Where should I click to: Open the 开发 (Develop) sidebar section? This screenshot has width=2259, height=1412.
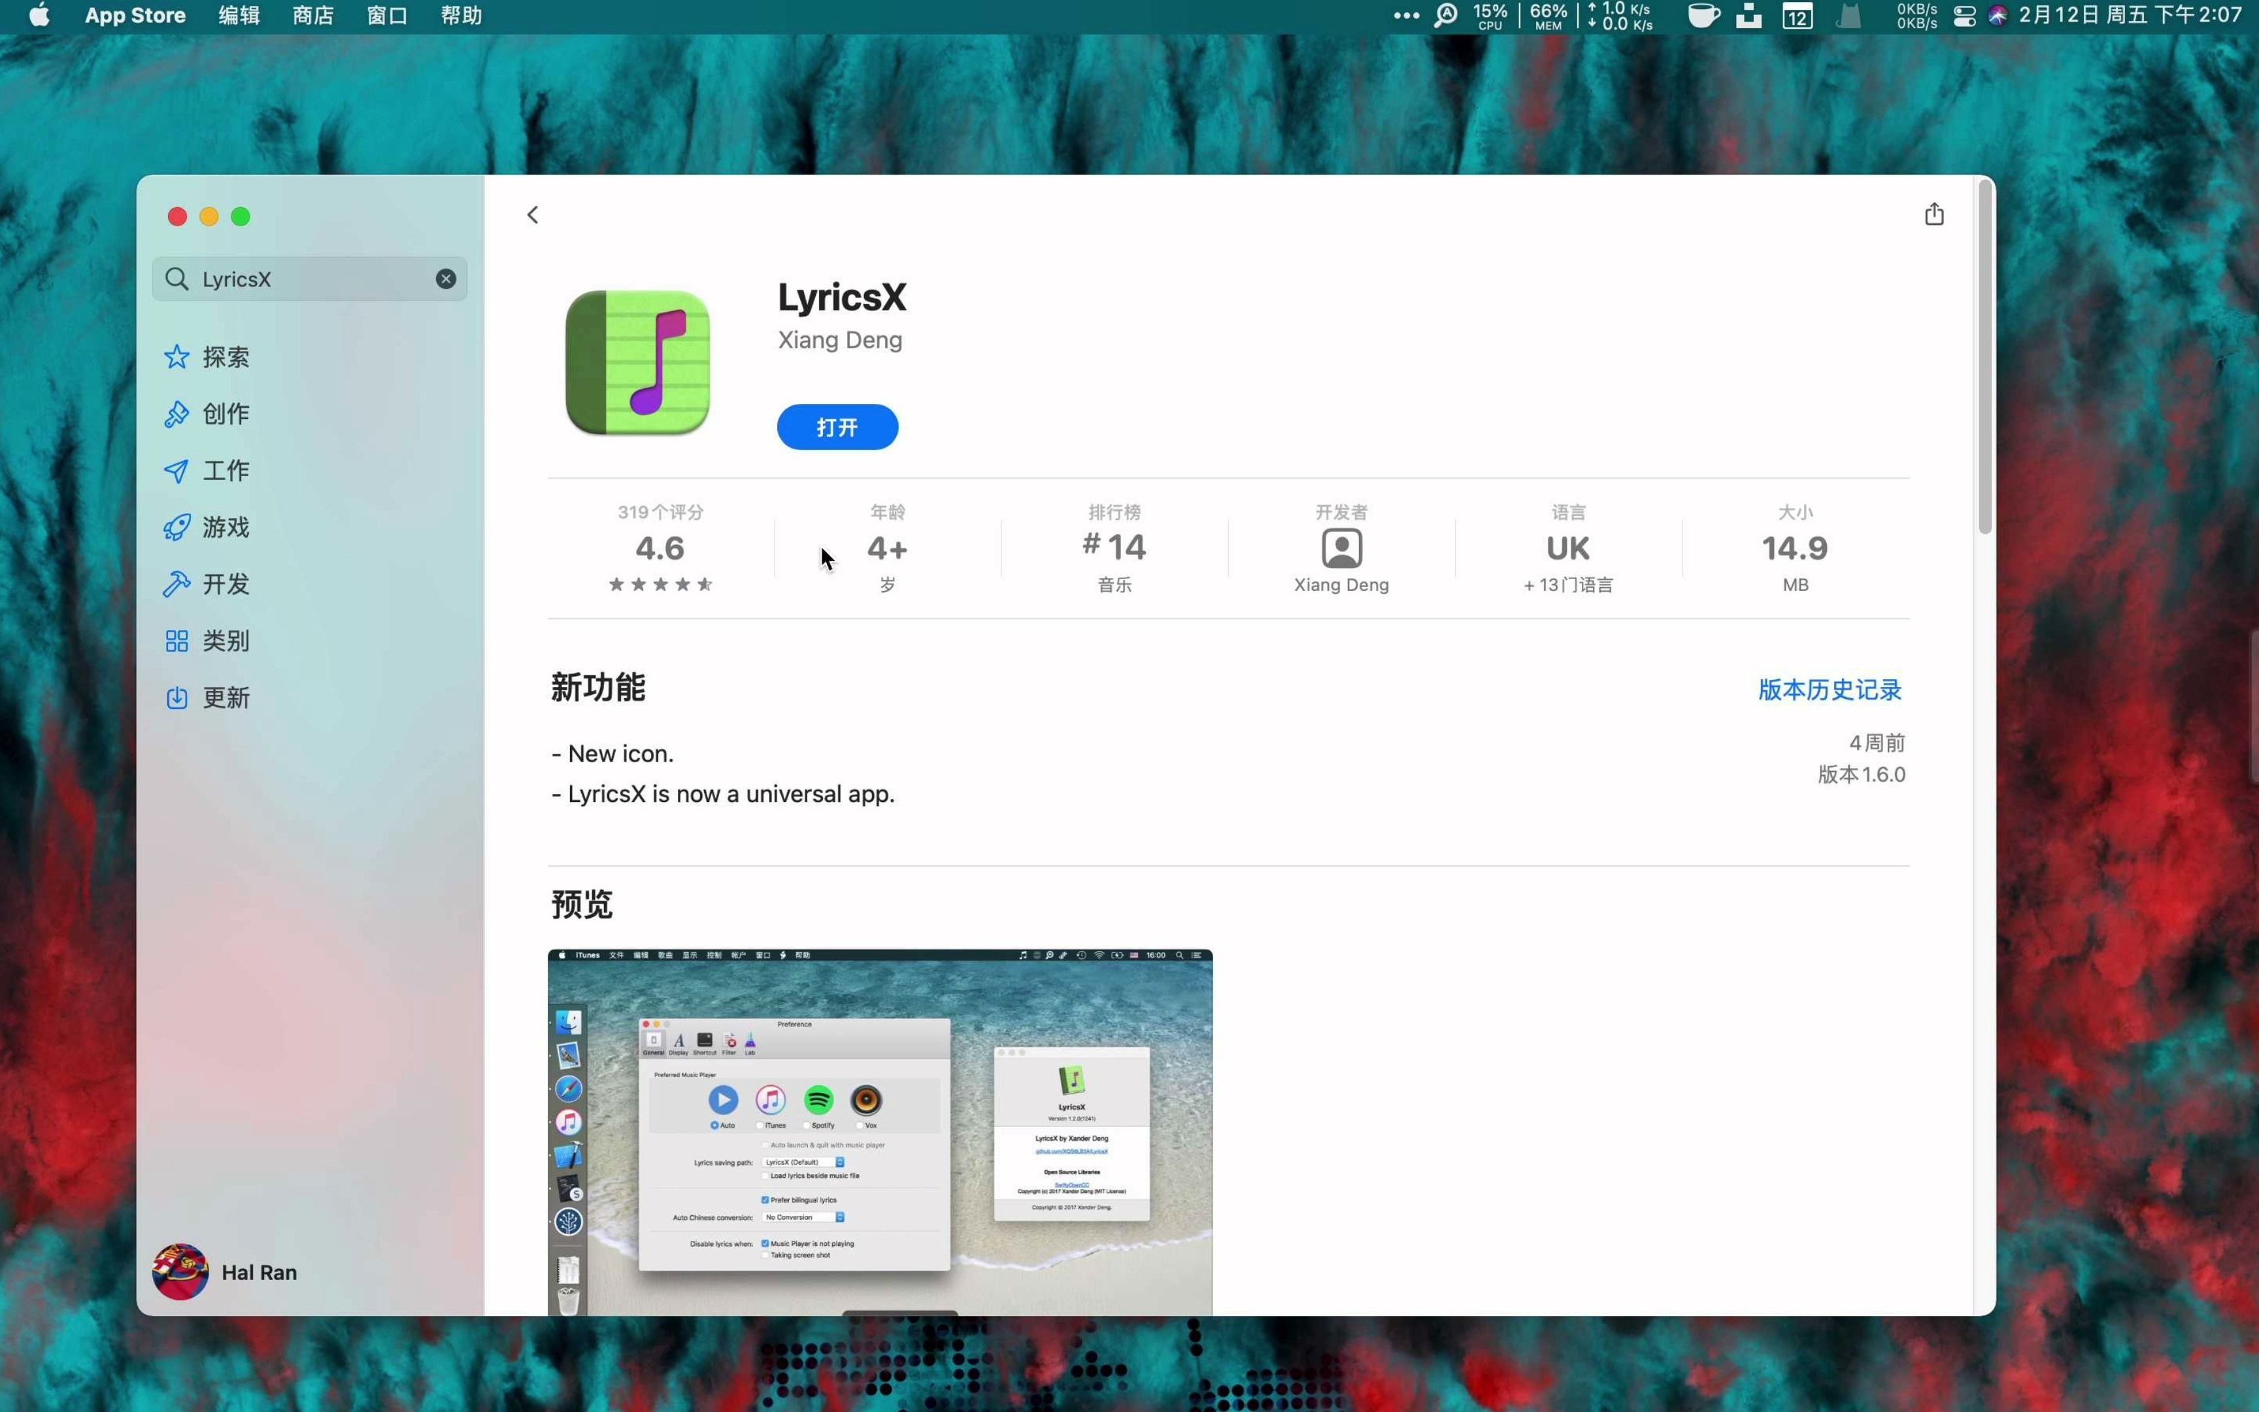207,584
